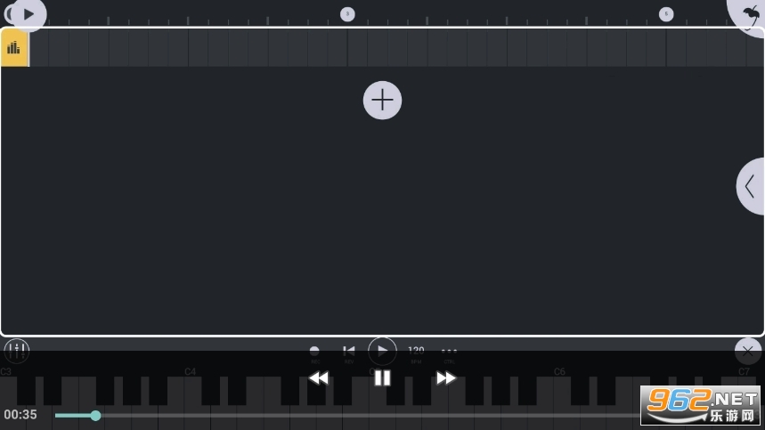Click bar marker 3 on the timeline ruler
The width and height of the screenshot is (765, 430).
(347, 14)
